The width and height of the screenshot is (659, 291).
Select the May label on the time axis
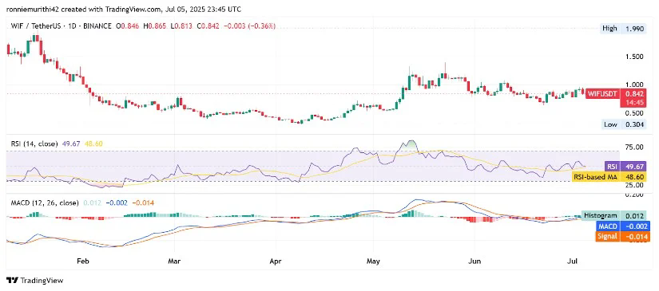pos(373,262)
